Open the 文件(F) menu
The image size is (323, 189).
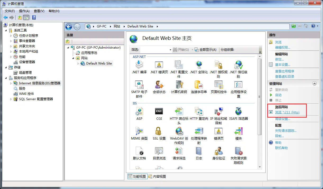coord(10,11)
